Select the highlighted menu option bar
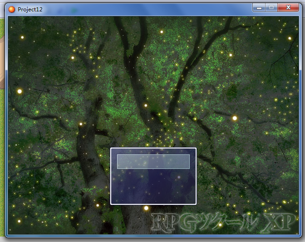The height and width of the screenshot is (242, 305). tap(153, 162)
